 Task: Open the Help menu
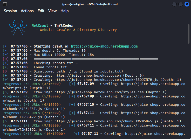(65, 11)
